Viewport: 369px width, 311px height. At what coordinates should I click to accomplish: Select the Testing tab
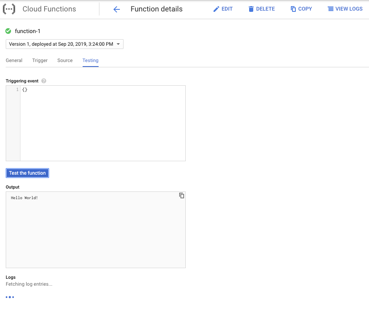90,60
